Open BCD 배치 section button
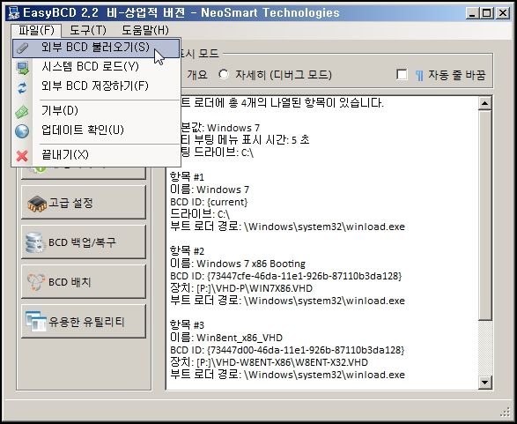517x424 pixels. (x=84, y=282)
